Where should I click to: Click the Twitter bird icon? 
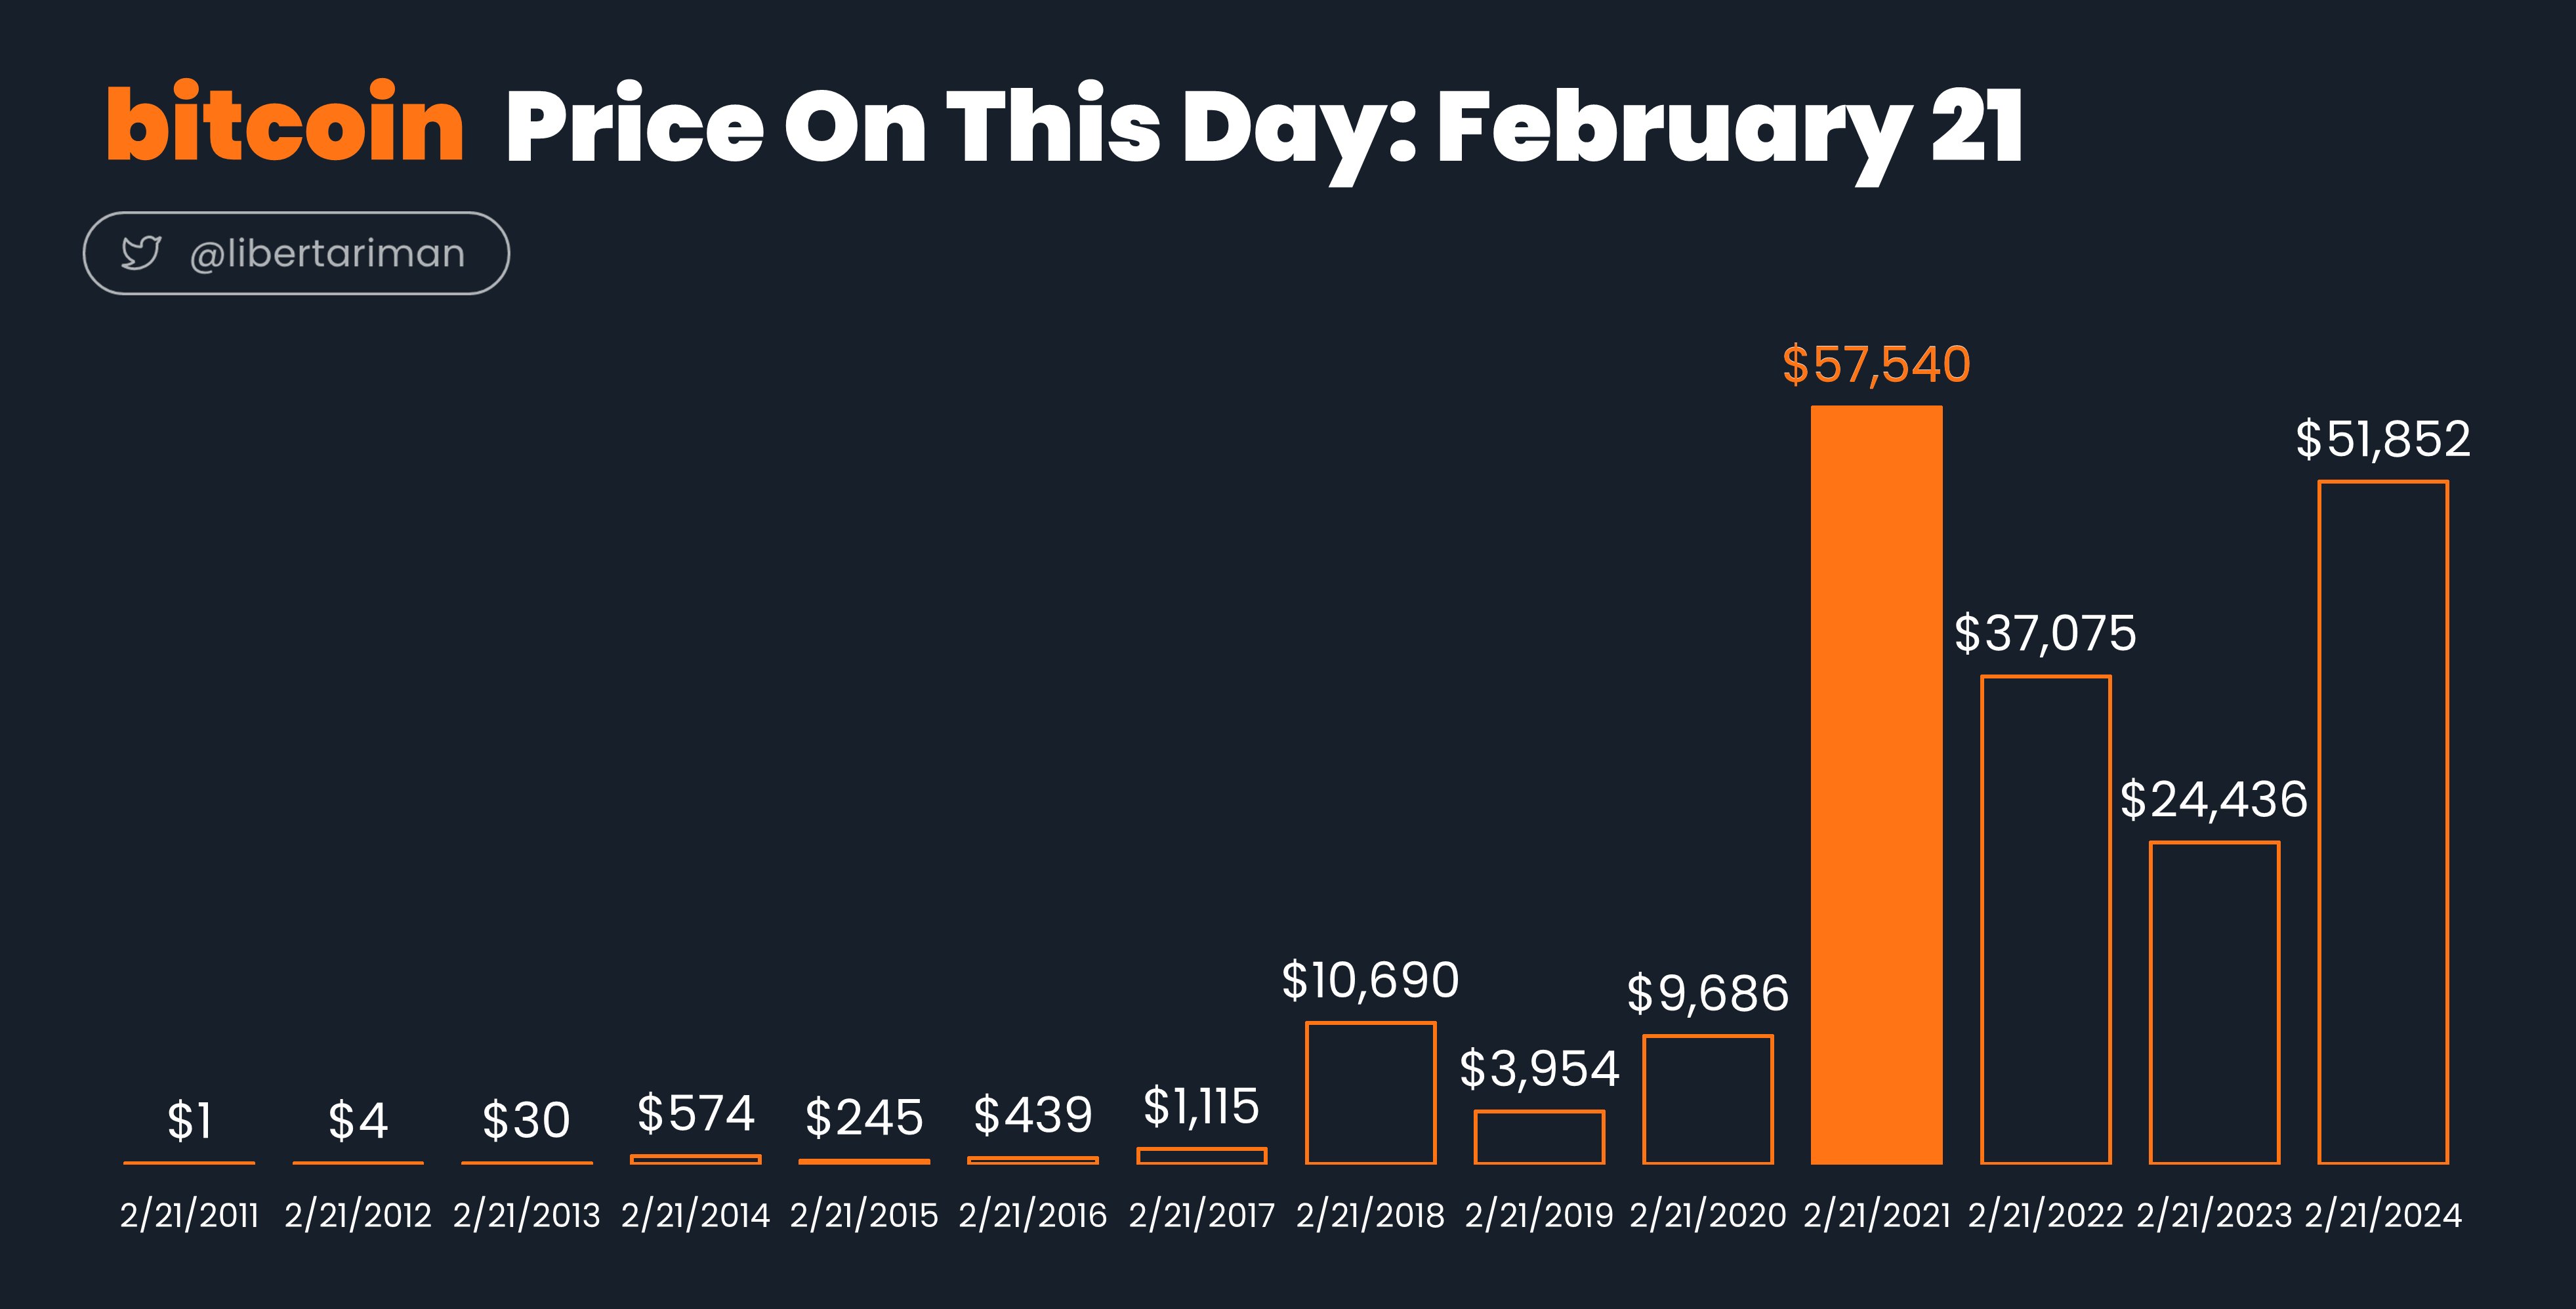(x=141, y=253)
